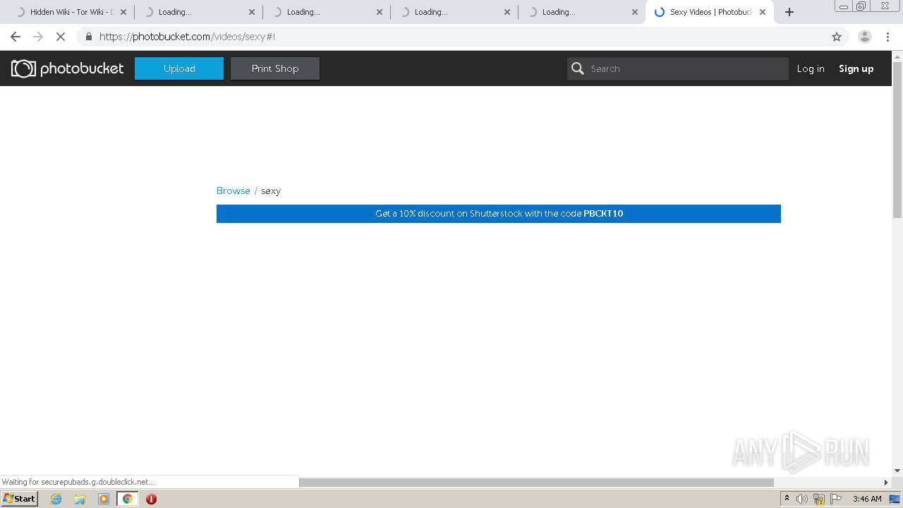This screenshot has width=903, height=508.
Task: Click the address bar URL
Action: (x=187, y=37)
